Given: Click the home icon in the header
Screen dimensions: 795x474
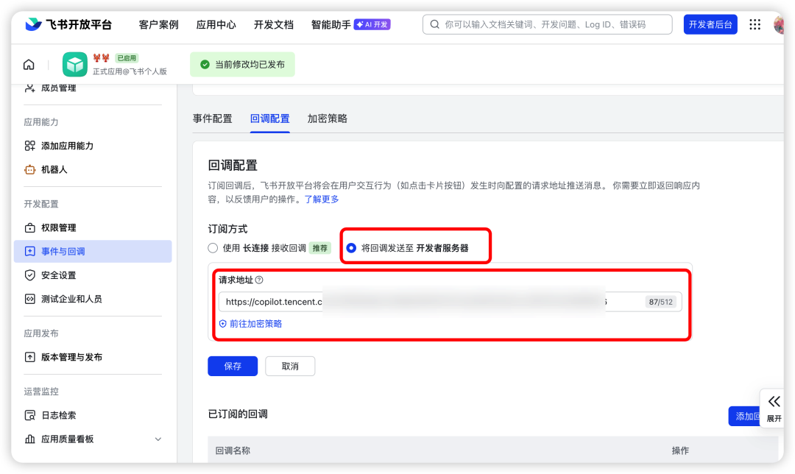Looking at the screenshot, I should pos(29,65).
